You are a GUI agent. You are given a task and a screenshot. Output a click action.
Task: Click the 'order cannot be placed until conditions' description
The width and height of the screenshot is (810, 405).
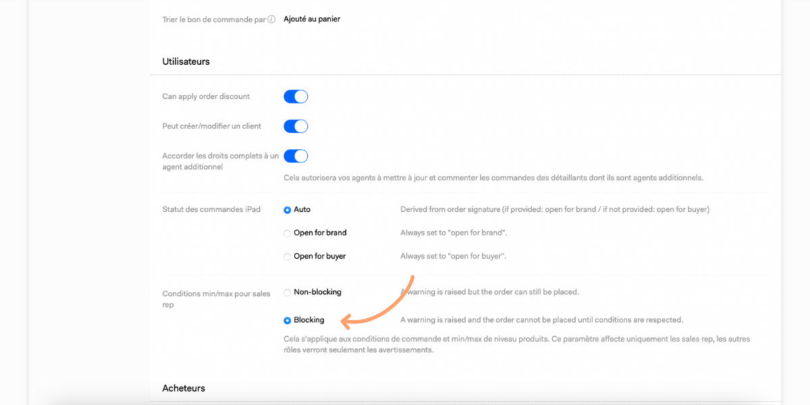(542, 320)
